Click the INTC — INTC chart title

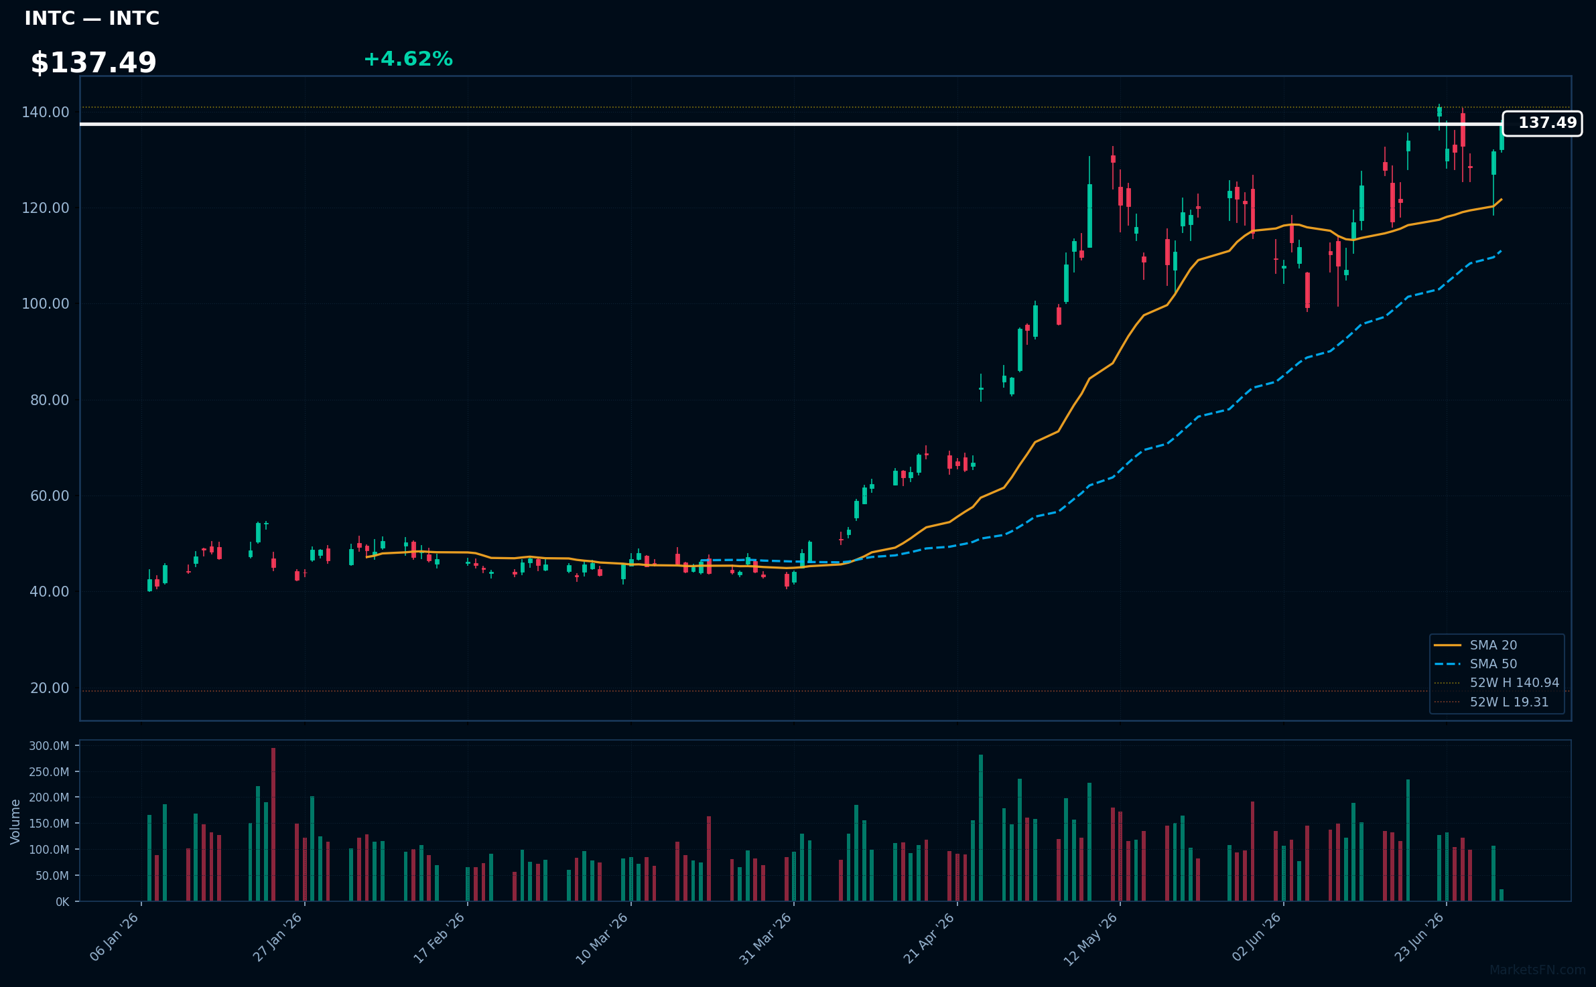pyautogui.click(x=92, y=18)
